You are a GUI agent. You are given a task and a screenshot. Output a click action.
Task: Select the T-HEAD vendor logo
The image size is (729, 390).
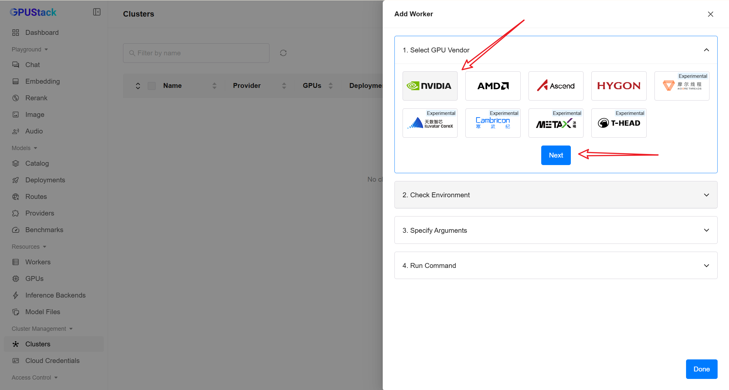619,123
